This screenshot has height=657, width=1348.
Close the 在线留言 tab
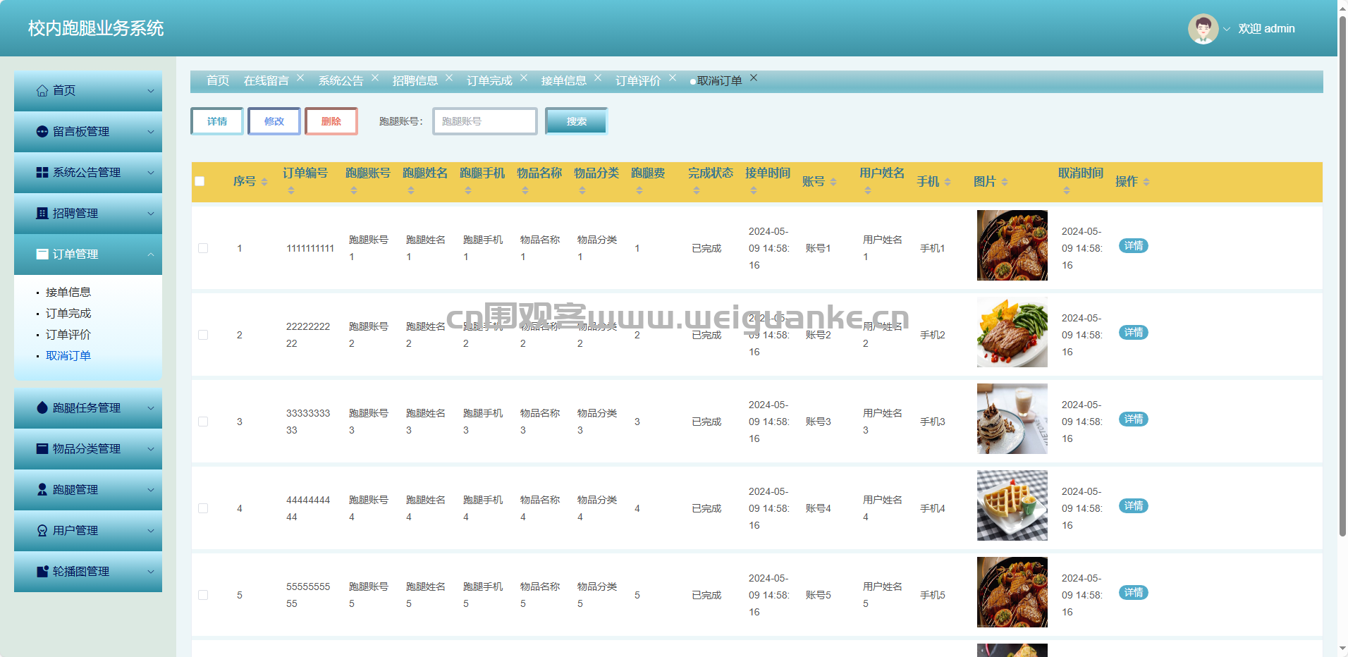pos(300,78)
